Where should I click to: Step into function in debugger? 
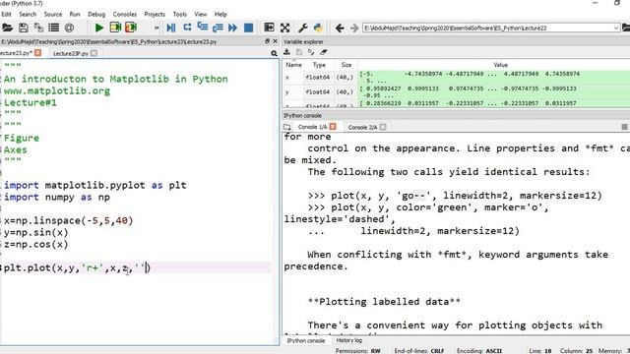click(203, 28)
